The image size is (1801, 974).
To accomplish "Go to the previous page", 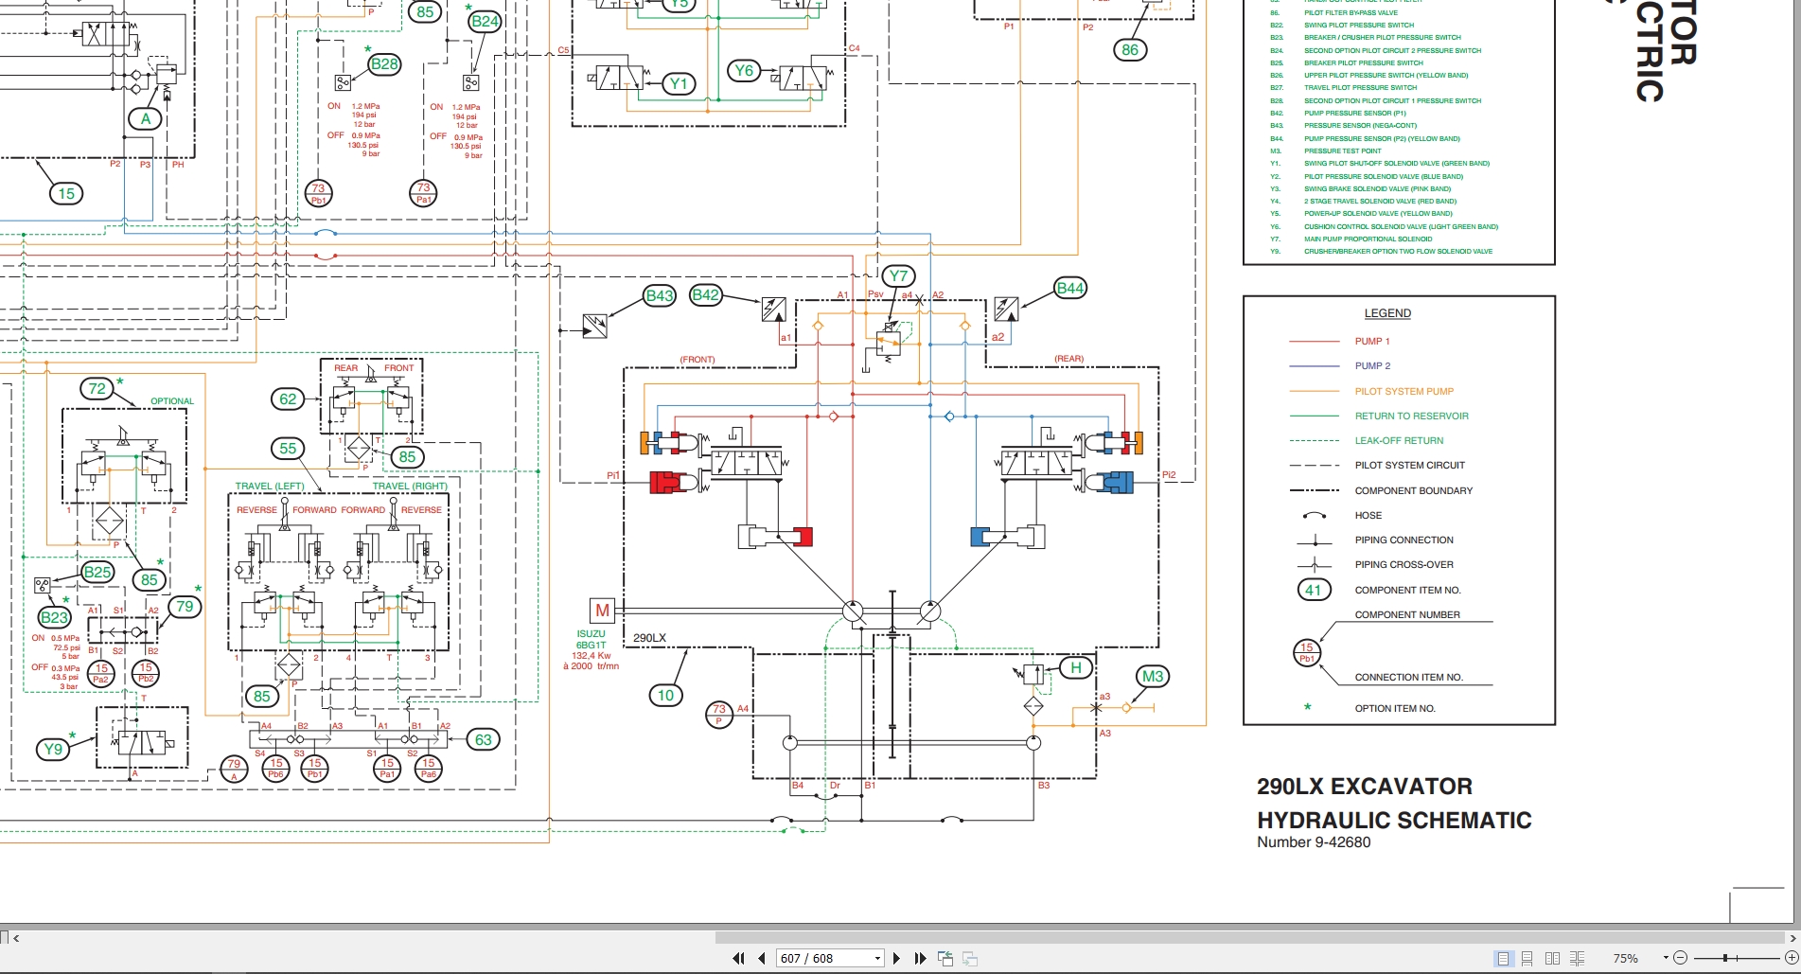I will point(761,958).
